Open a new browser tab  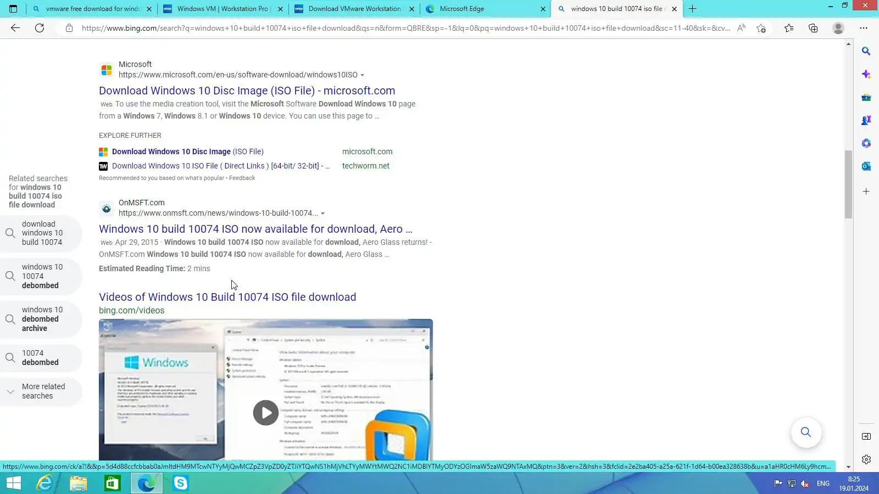pos(693,9)
